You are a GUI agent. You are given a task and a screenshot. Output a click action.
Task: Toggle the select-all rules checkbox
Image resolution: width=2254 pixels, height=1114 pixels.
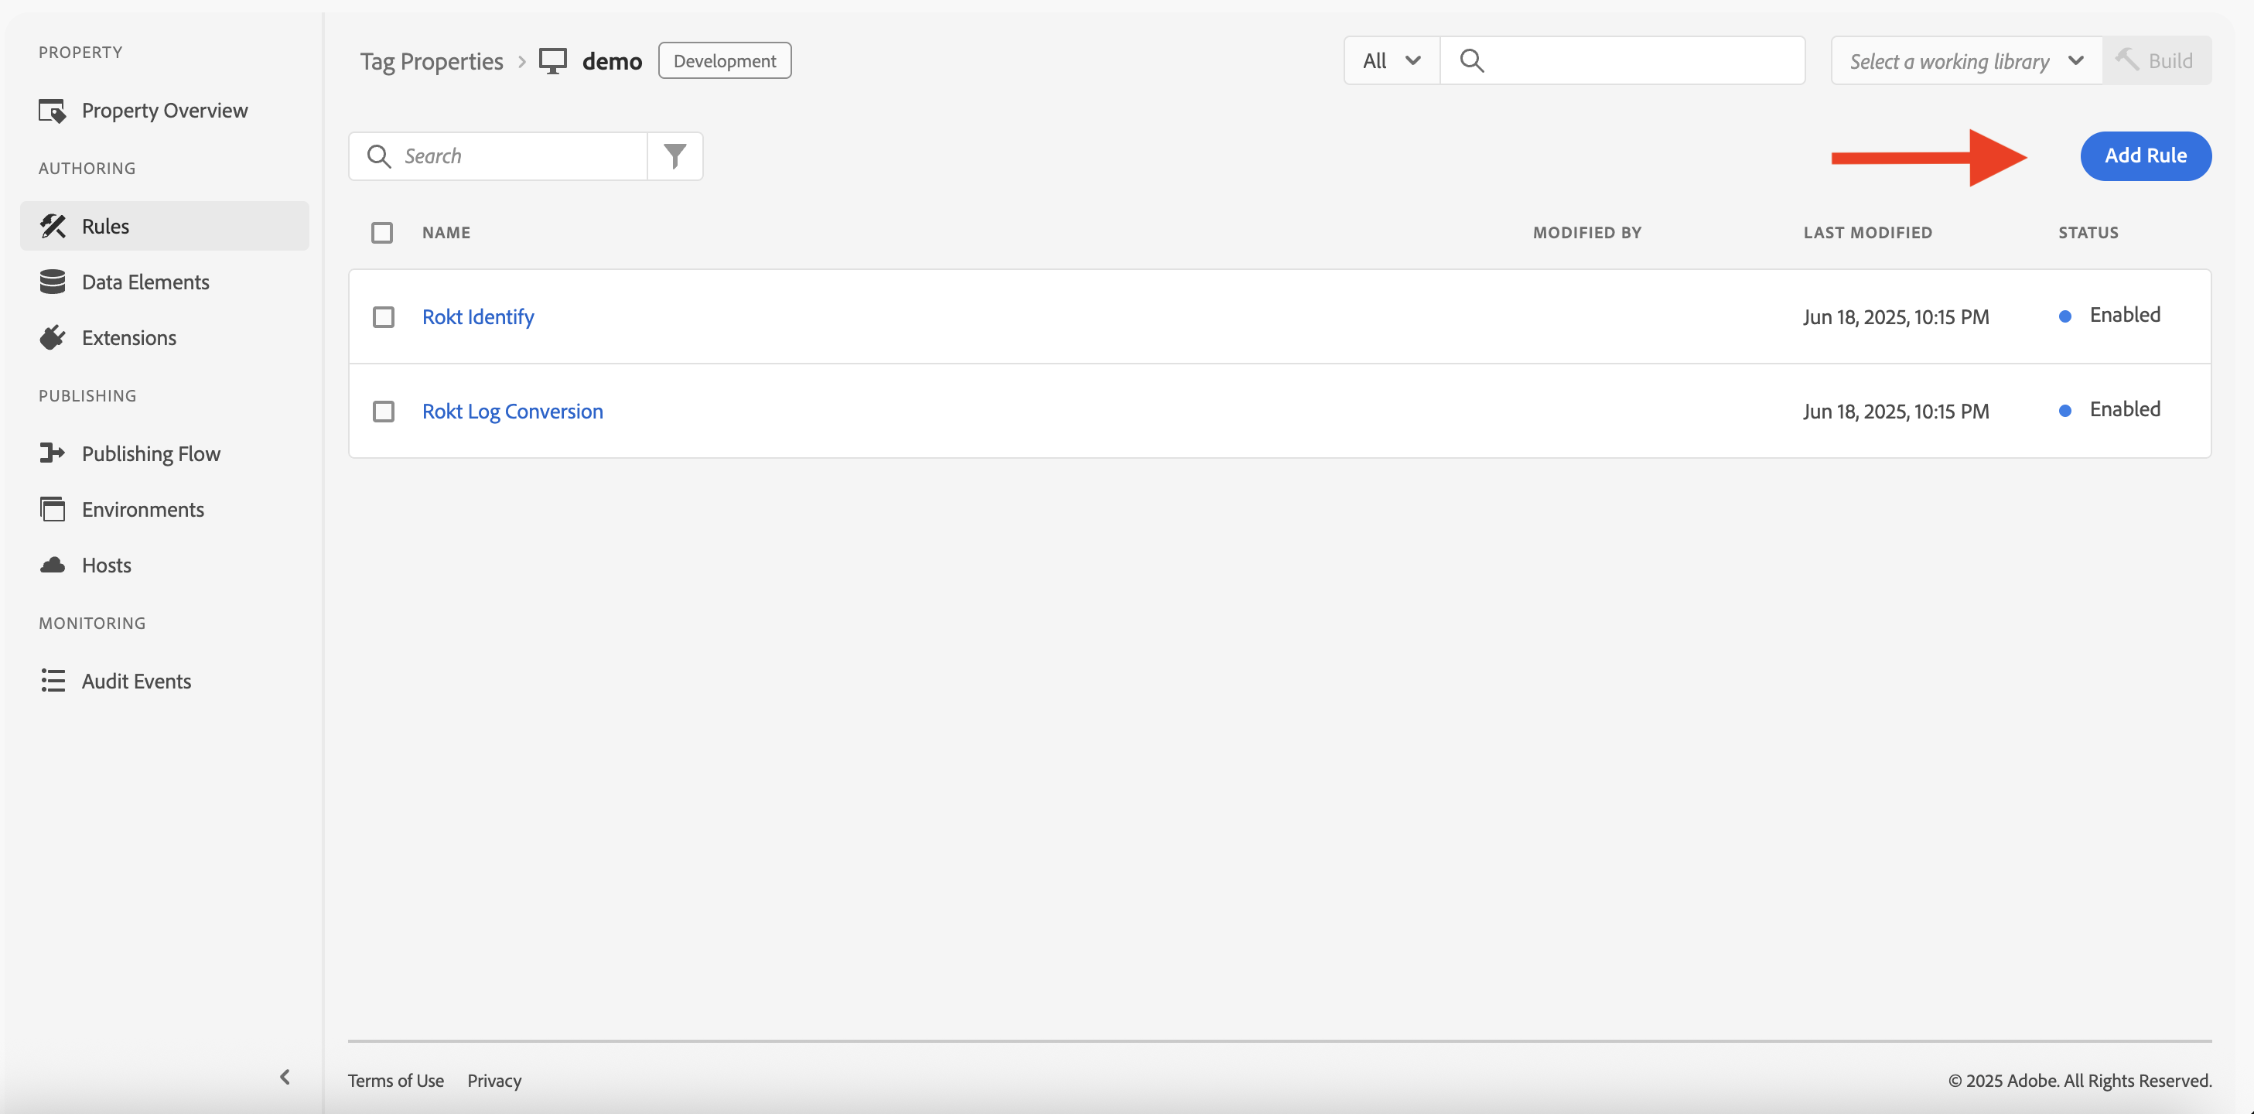[381, 233]
